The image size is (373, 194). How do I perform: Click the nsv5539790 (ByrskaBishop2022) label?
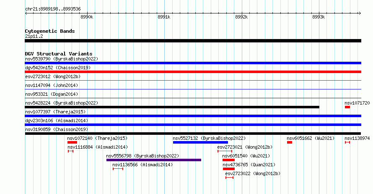click(62, 59)
